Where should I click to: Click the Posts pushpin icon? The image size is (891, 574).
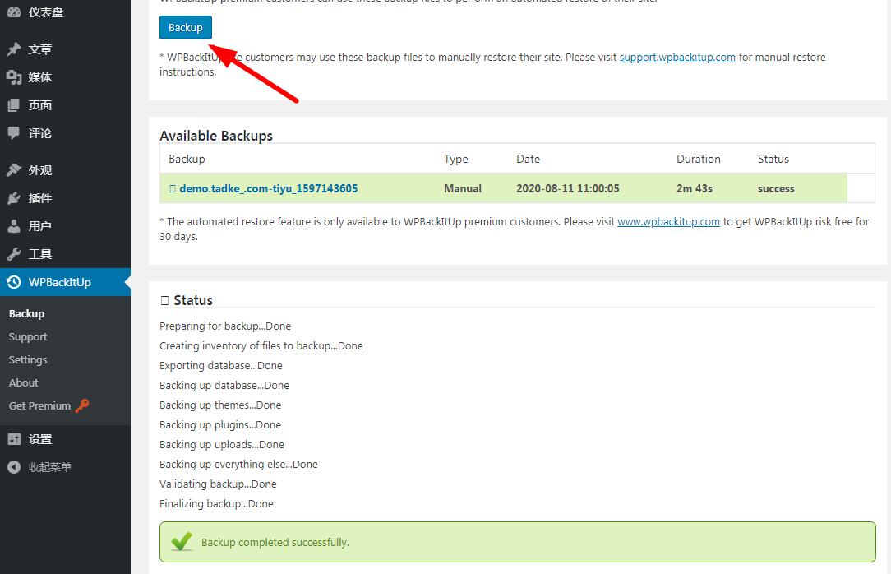14,49
